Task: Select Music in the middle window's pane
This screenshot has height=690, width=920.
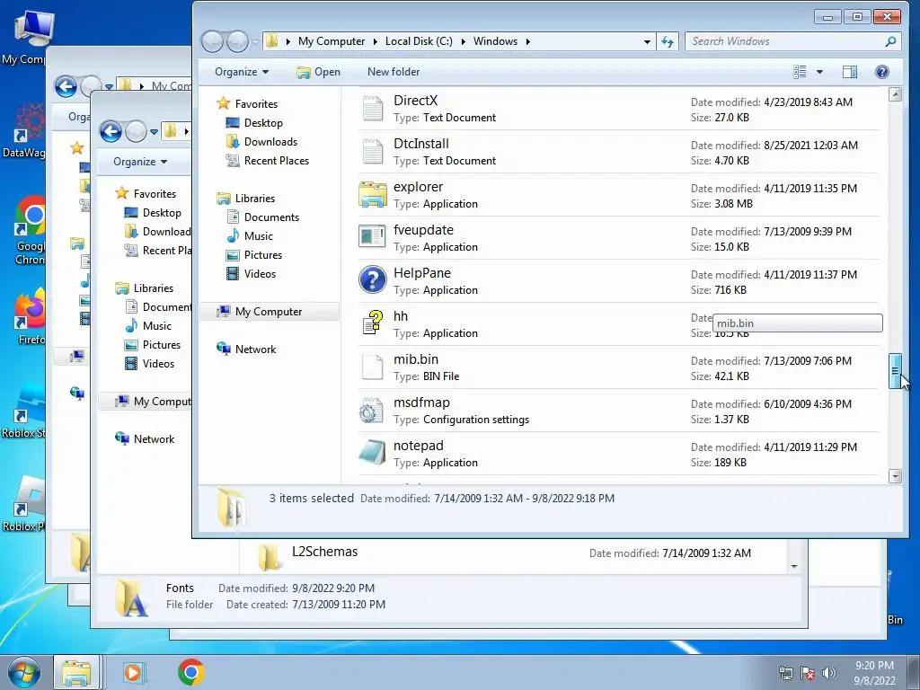Action: pyautogui.click(x=156, y=326)
